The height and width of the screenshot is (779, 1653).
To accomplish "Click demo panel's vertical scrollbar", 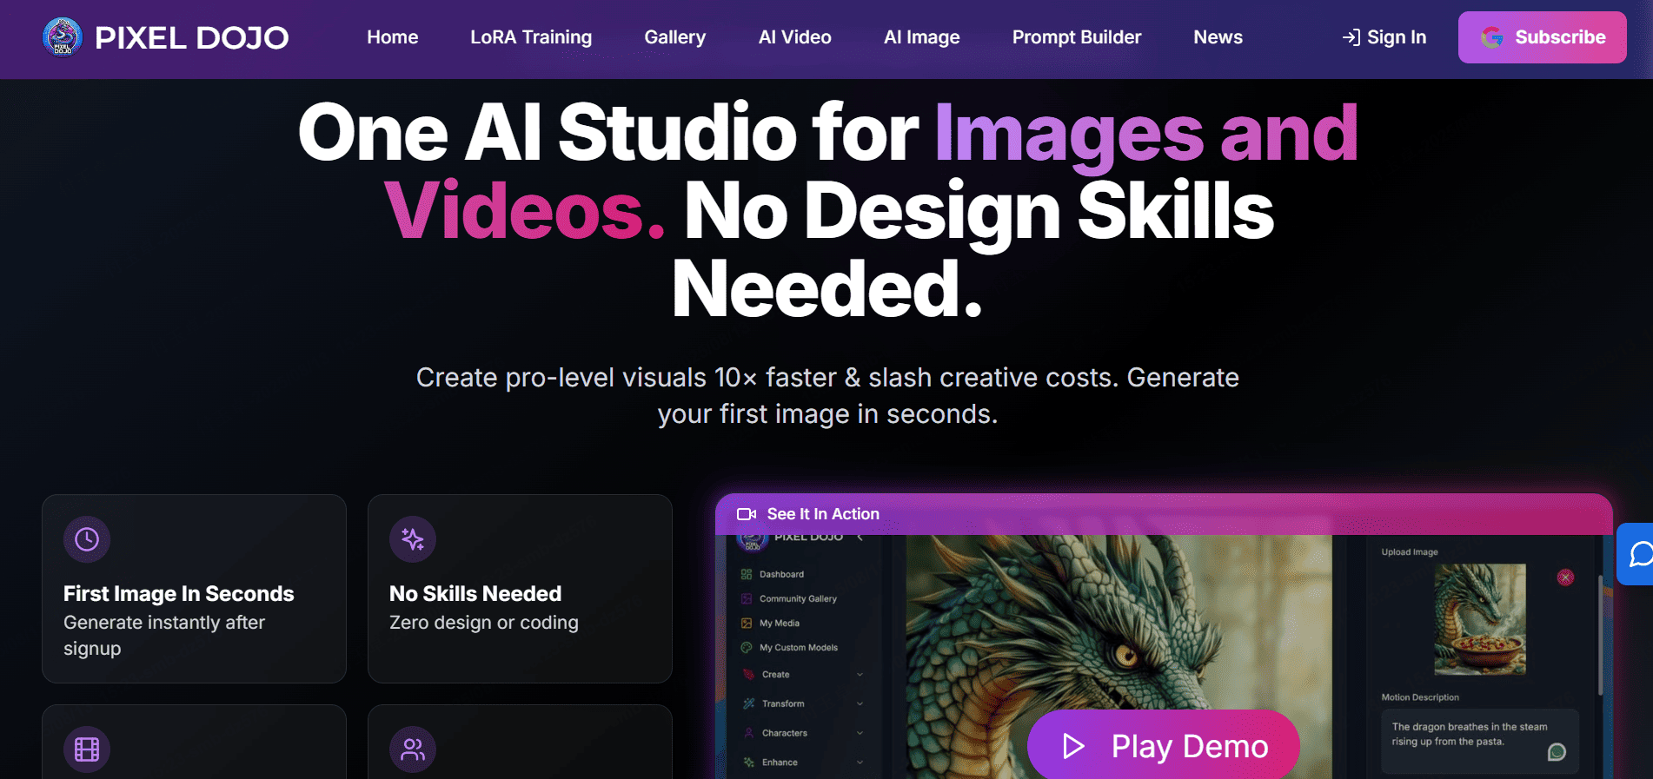I will [x=1600, y=634].
